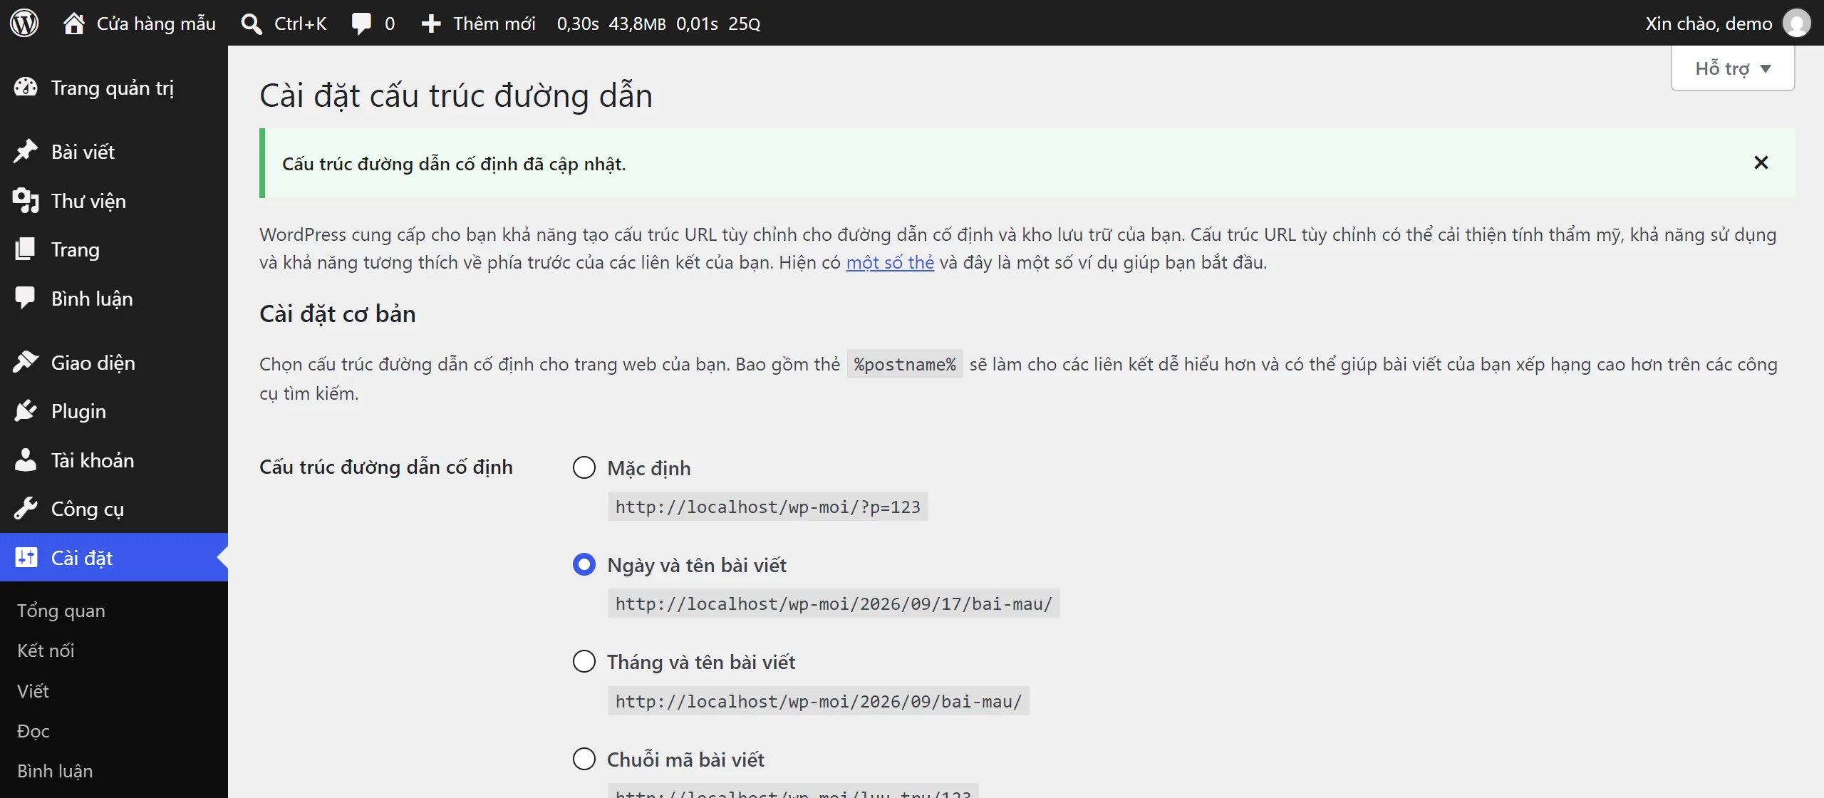Go to Đọc settings submenu
Viewport: 1824px width, 798px height.
click(33, 731)
